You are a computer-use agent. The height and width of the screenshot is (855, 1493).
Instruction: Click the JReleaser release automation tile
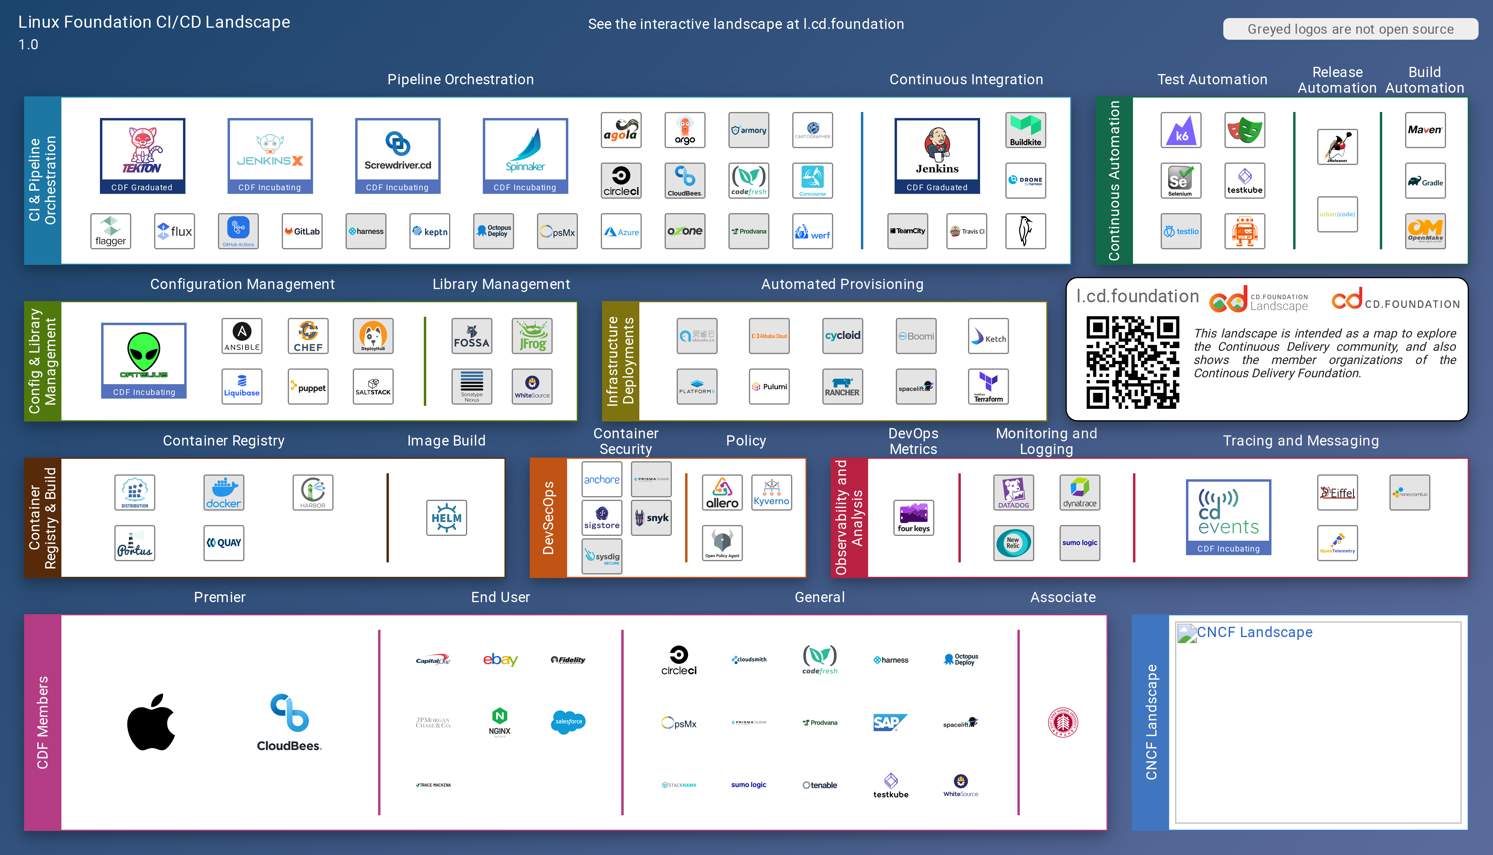click(1337, 147)
